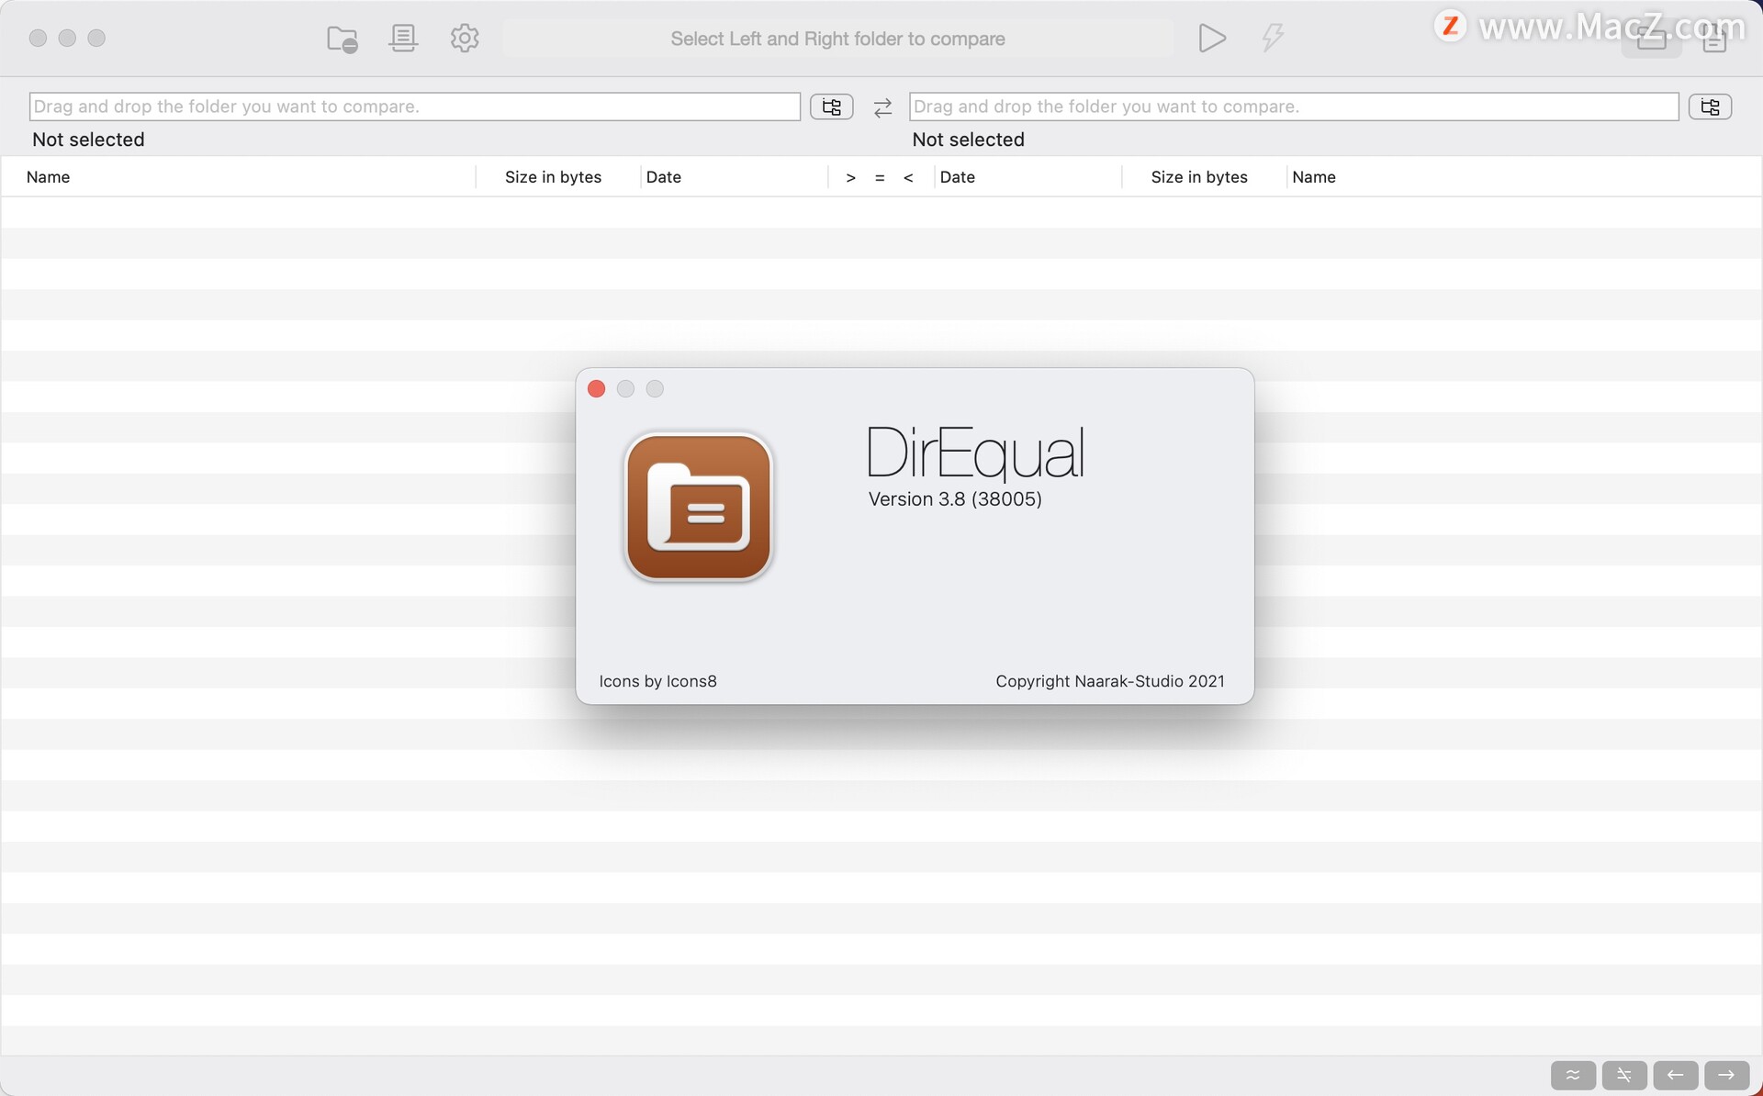The width and height of the screenshot is (1763, 1096).
Task: Click the Version 3.8 (38005) text
Action: click(955, 499)
